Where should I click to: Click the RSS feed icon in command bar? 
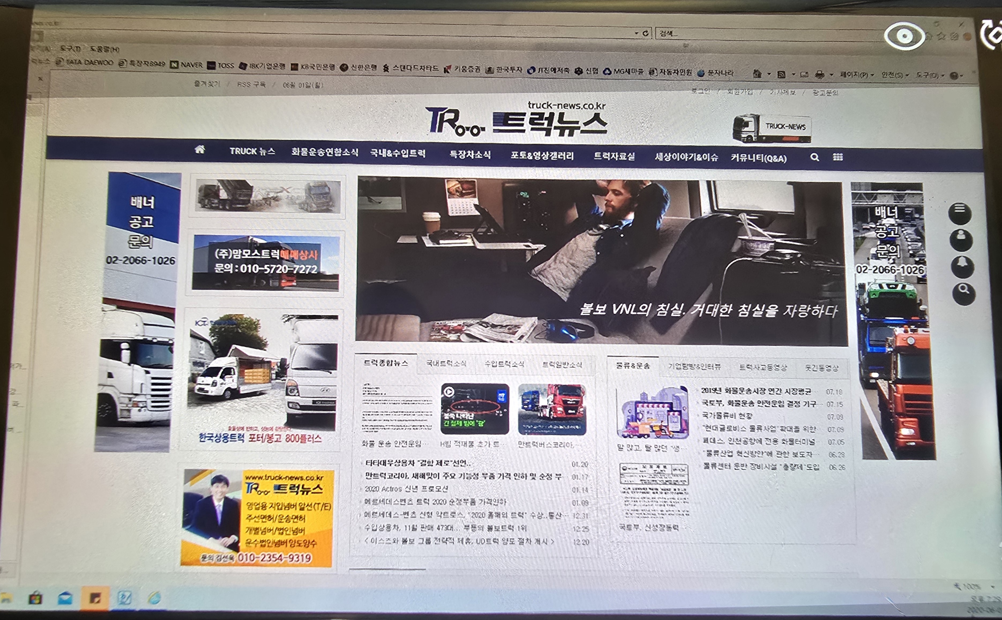click(781, 74)
